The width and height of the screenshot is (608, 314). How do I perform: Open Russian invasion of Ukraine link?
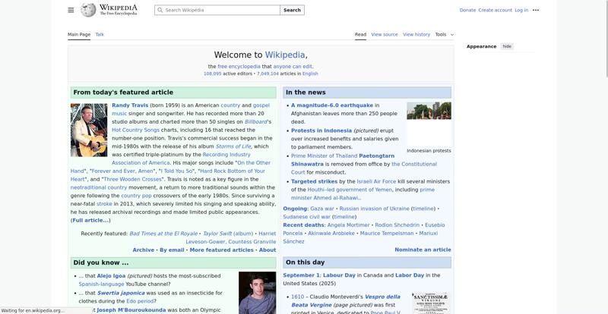coord(374,209)
